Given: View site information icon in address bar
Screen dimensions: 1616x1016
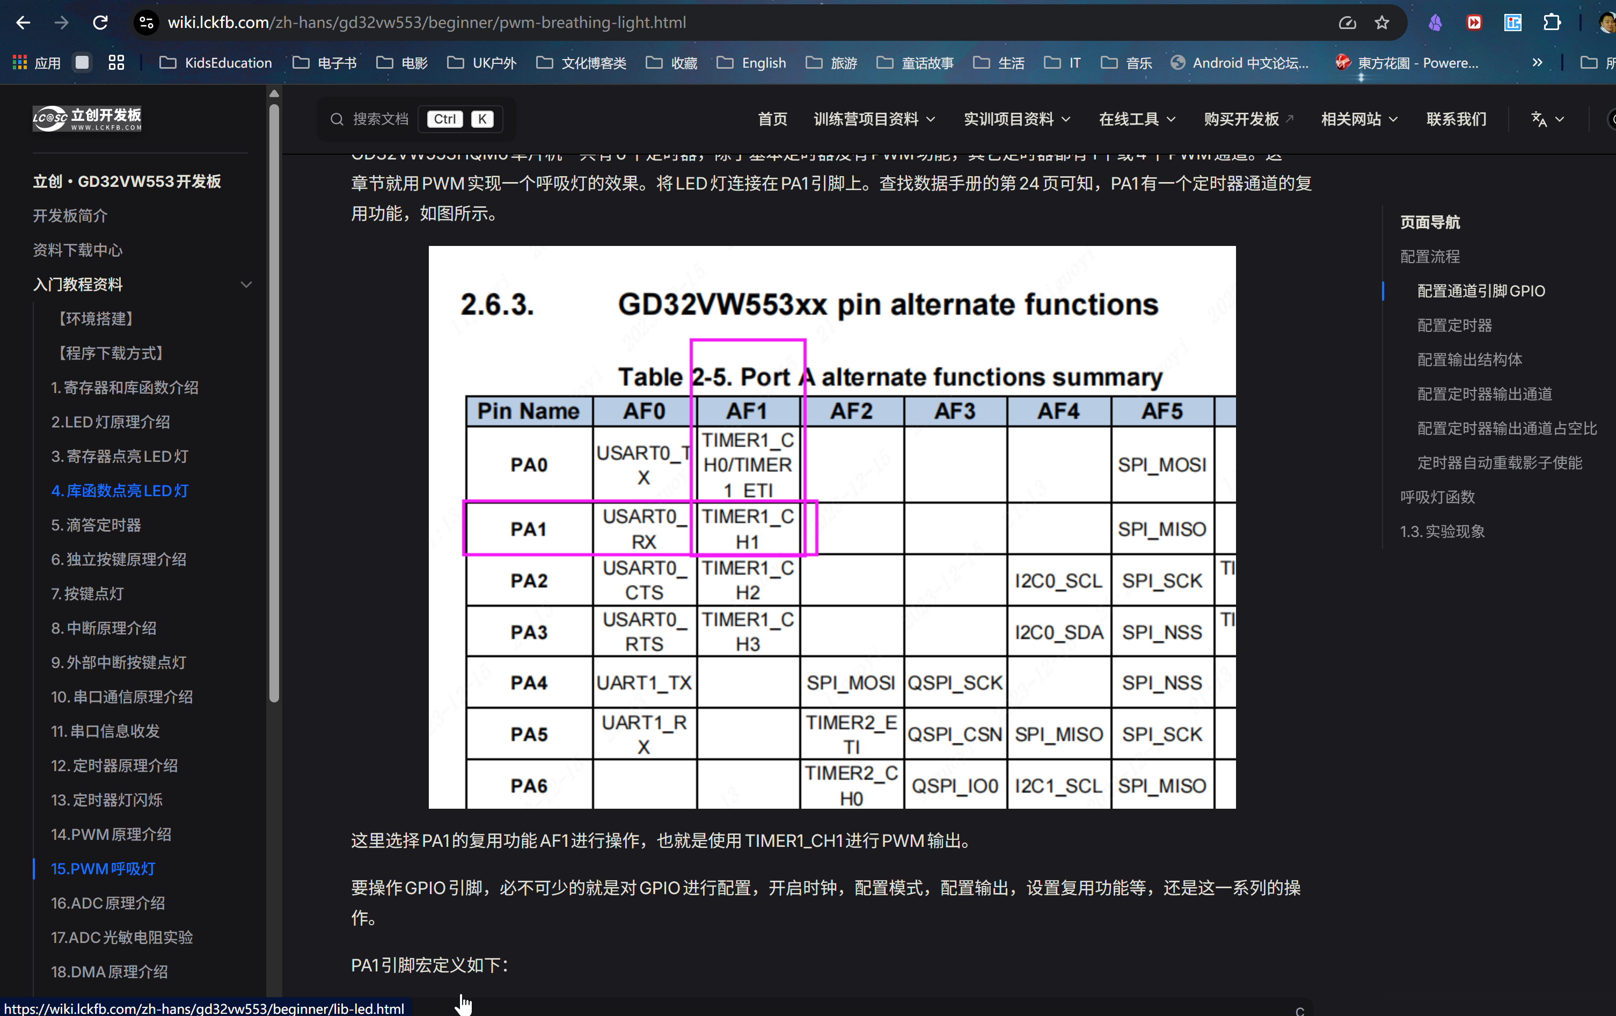Looking at the screenshot, I should click(147, 23).
